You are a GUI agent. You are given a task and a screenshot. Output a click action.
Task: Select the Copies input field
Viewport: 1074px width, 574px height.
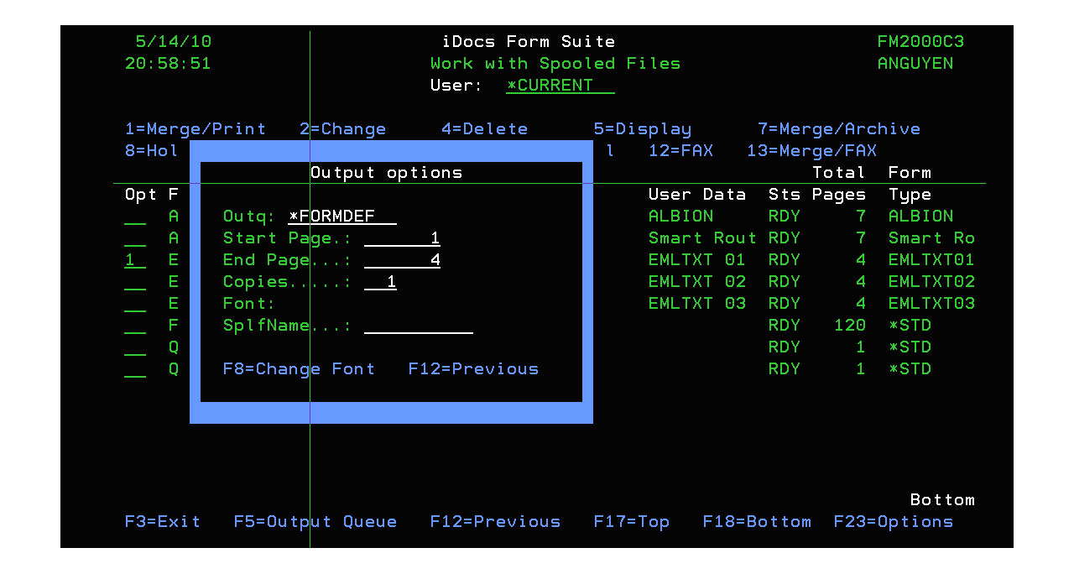380,282
